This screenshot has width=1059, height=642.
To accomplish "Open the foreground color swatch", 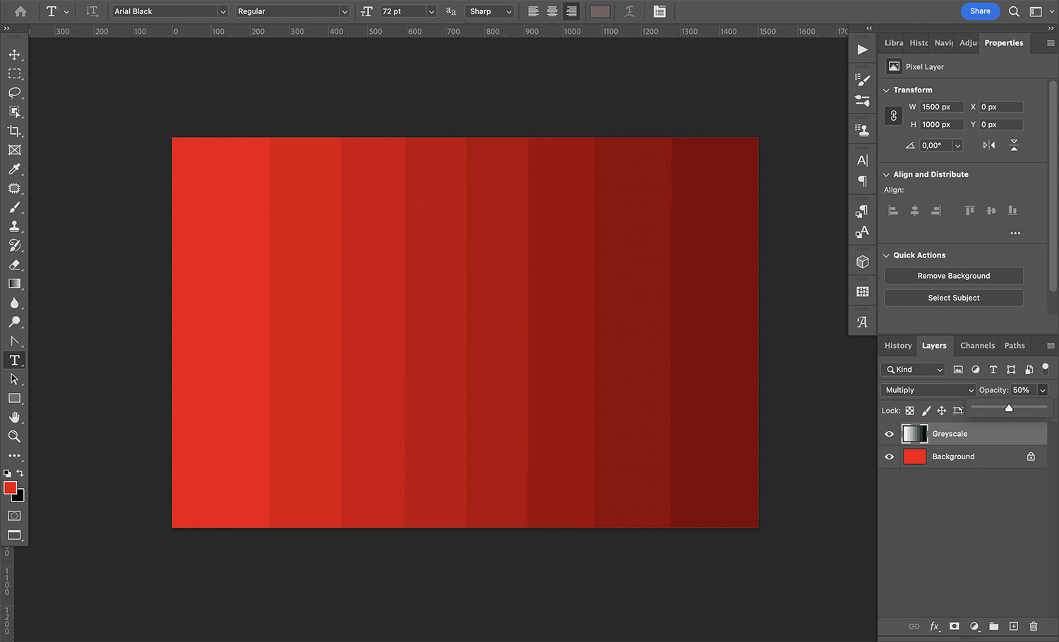I will point(10,487).
